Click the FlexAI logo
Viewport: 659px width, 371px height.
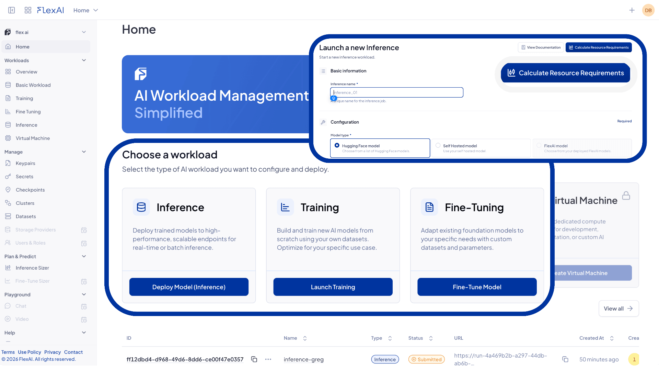pos(50,10)
